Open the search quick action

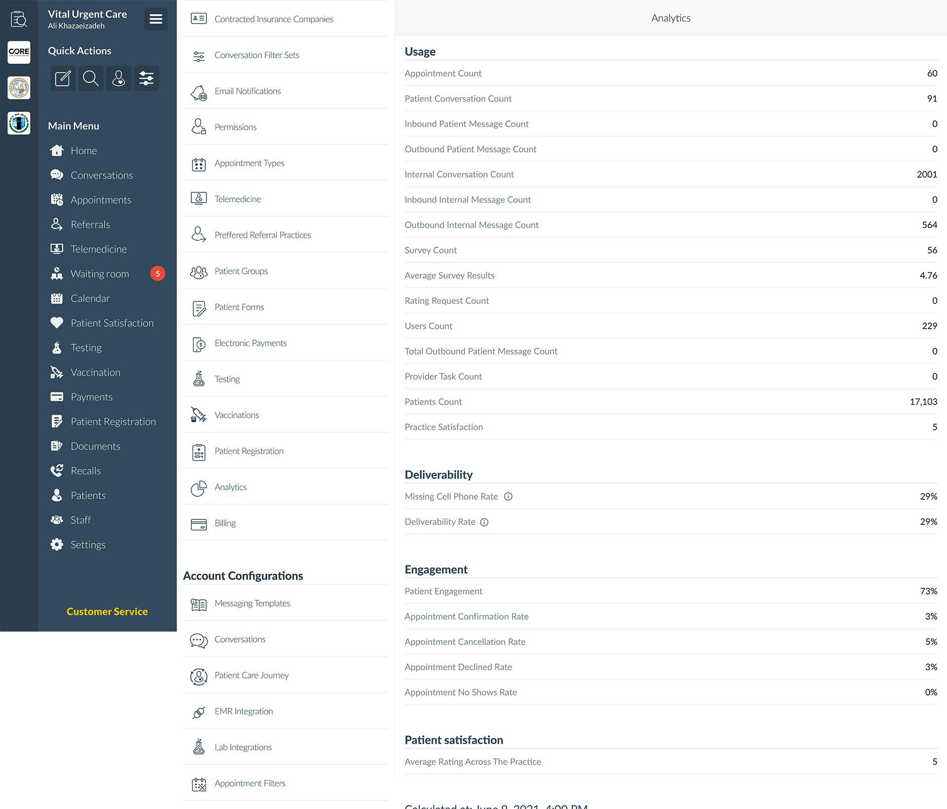[90, 78]
